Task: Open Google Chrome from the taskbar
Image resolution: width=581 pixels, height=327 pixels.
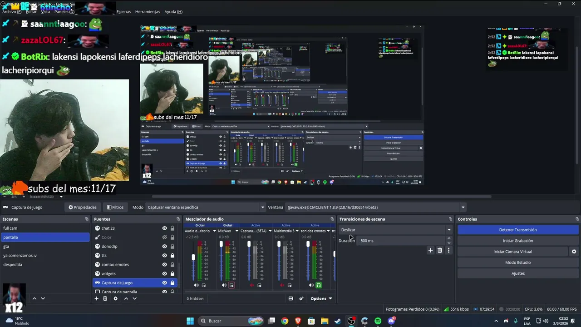Action: tap(285, 321)
